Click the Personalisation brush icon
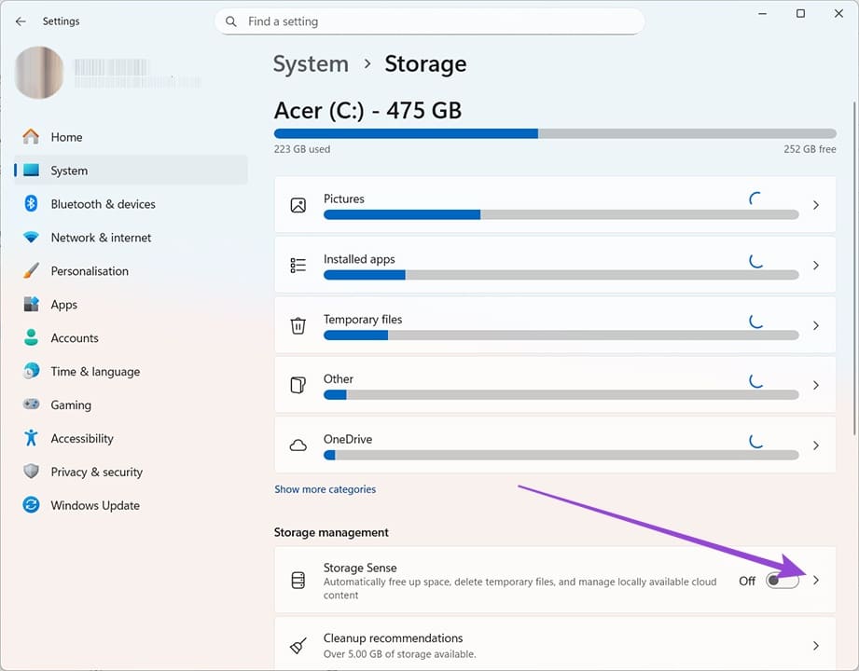The width and height of the screenshot is (859, 671). [31, 270]
